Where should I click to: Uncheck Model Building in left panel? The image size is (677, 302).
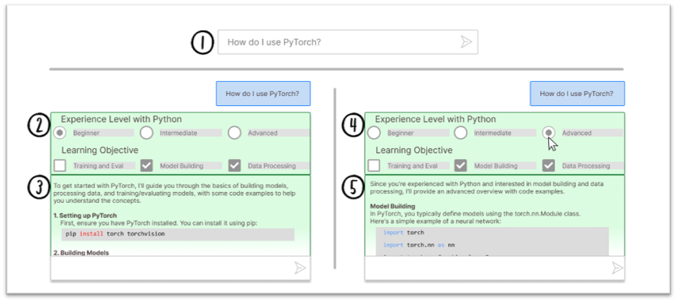tap(147, 165)
